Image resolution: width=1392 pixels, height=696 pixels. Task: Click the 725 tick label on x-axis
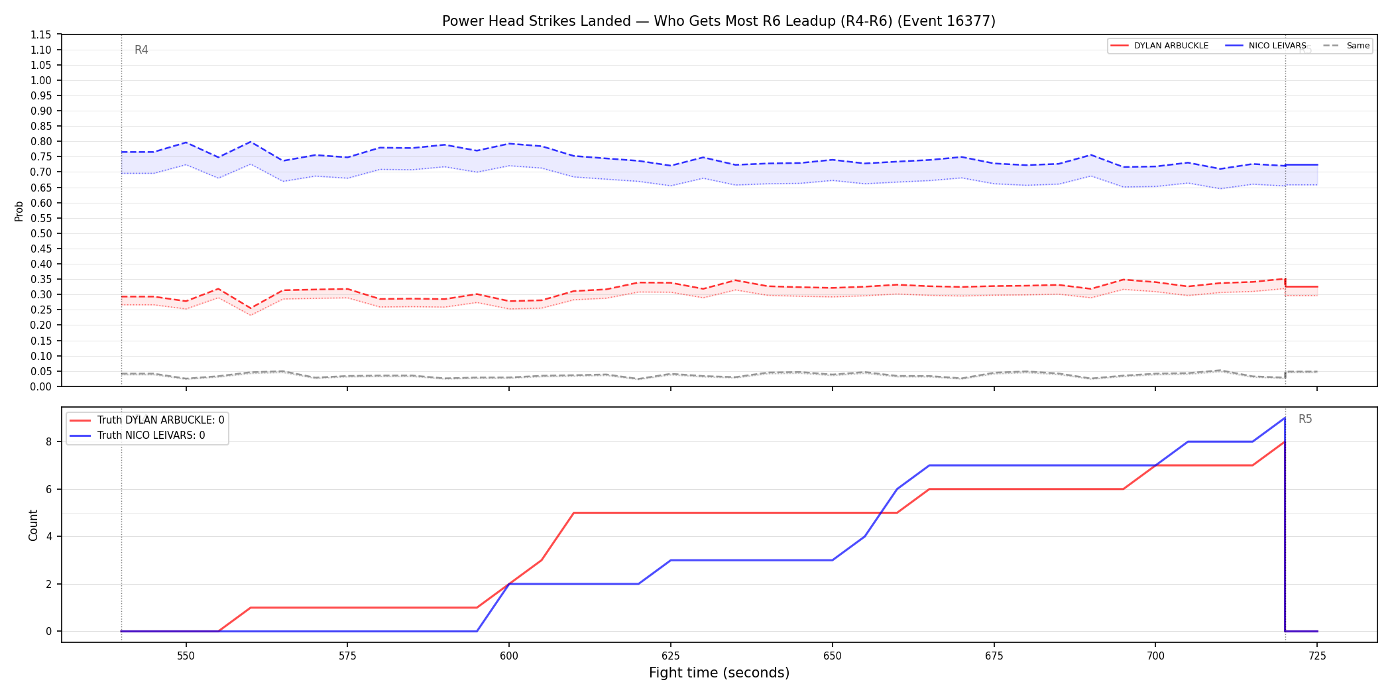tap(1317, 656)
